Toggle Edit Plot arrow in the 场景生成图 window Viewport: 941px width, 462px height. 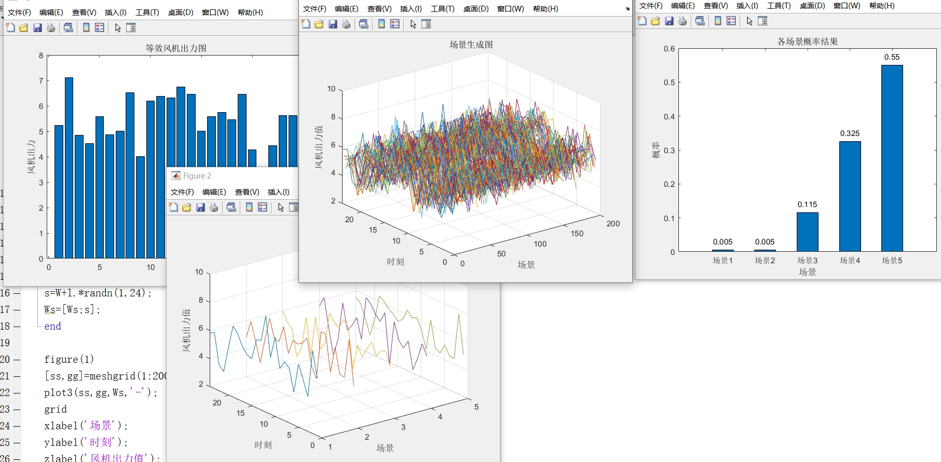pyautogui.click(x=413, y=24)
